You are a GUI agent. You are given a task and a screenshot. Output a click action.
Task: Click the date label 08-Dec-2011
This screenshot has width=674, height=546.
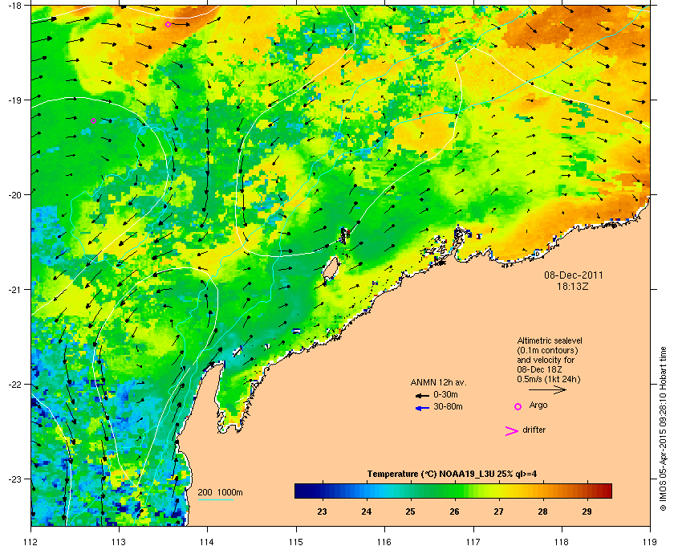pyautogui.click(x=574, y=275)
